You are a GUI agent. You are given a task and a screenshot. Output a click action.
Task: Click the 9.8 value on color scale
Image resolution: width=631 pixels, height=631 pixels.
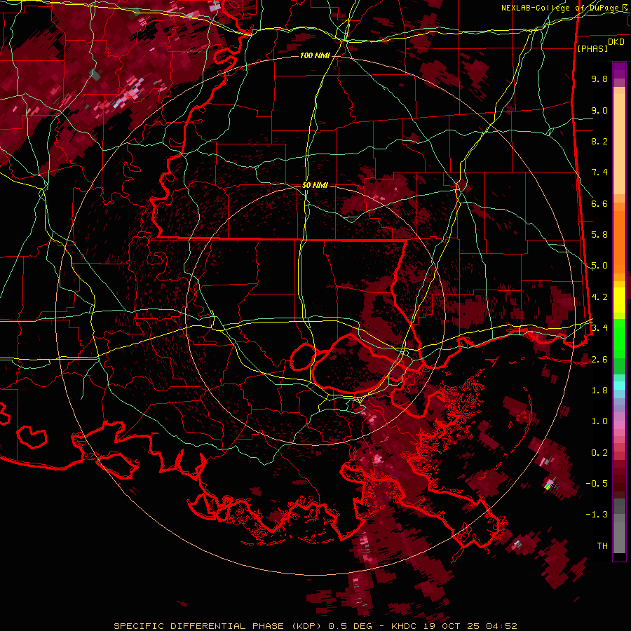pyautogui.click(x=599, y=79)
